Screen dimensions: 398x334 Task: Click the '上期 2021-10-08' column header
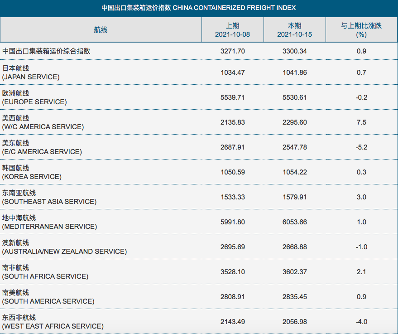232,30
